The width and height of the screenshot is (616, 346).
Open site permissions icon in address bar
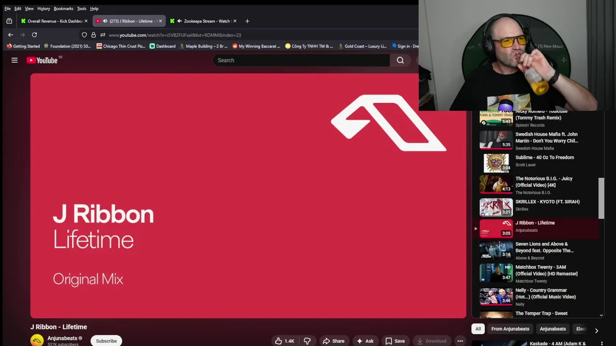(x=103, y=35)
